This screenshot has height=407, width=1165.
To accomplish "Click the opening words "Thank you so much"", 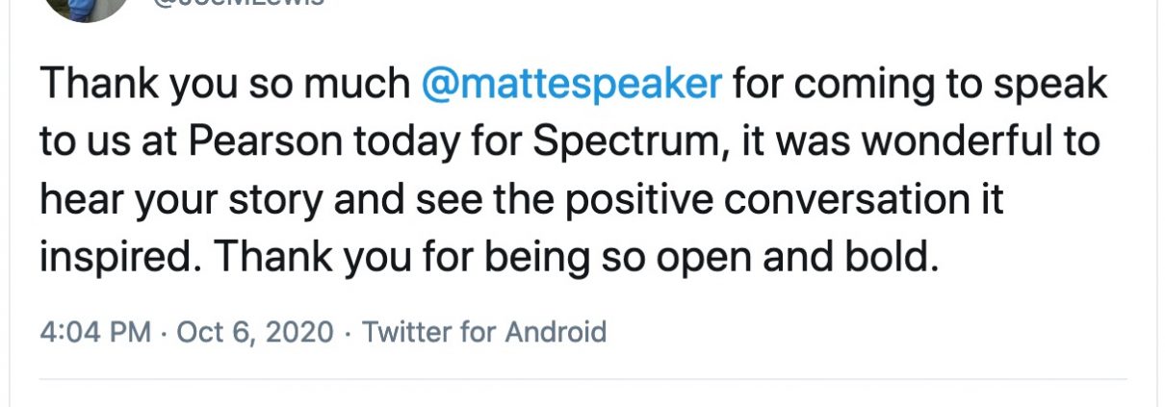I will click(x=225, y=85).
